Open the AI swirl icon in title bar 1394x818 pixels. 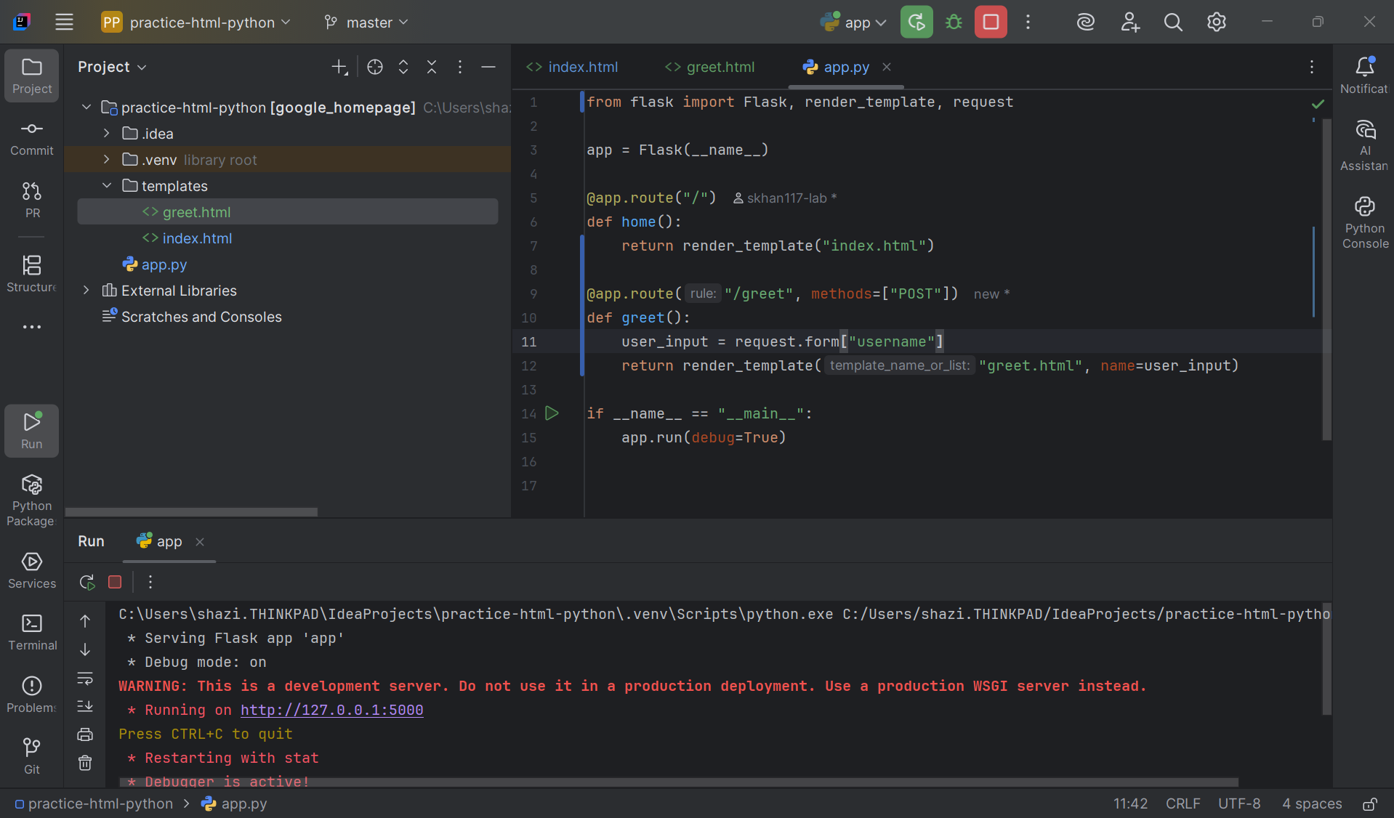pos(1086,22)
